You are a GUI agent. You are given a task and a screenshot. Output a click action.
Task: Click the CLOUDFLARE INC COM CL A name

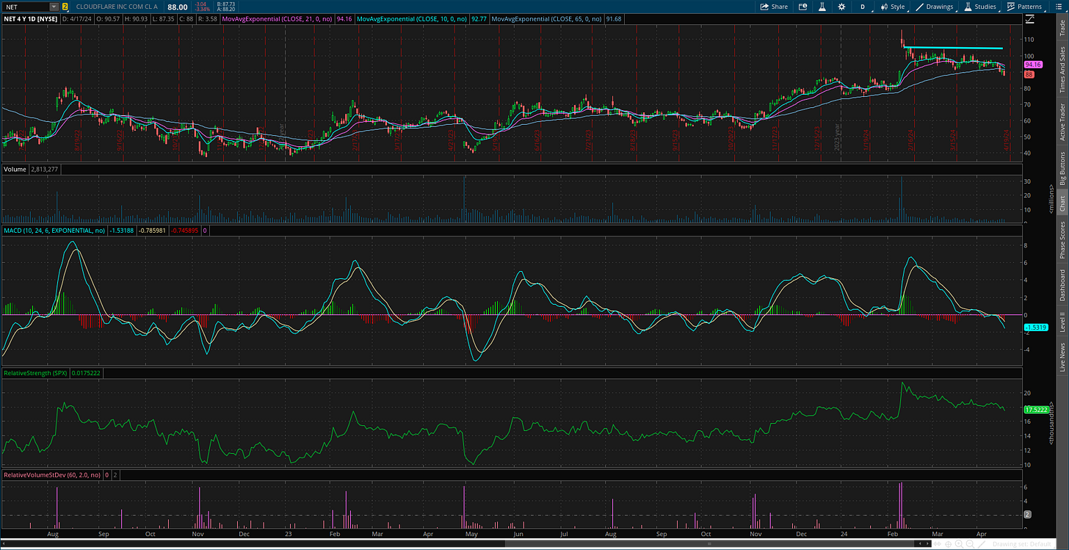click(x=117, y=7)
